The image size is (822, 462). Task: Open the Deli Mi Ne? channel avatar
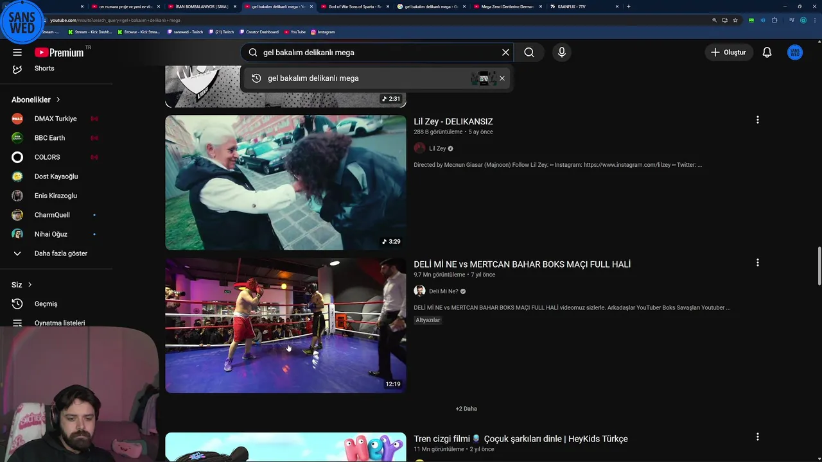point(419,291)
